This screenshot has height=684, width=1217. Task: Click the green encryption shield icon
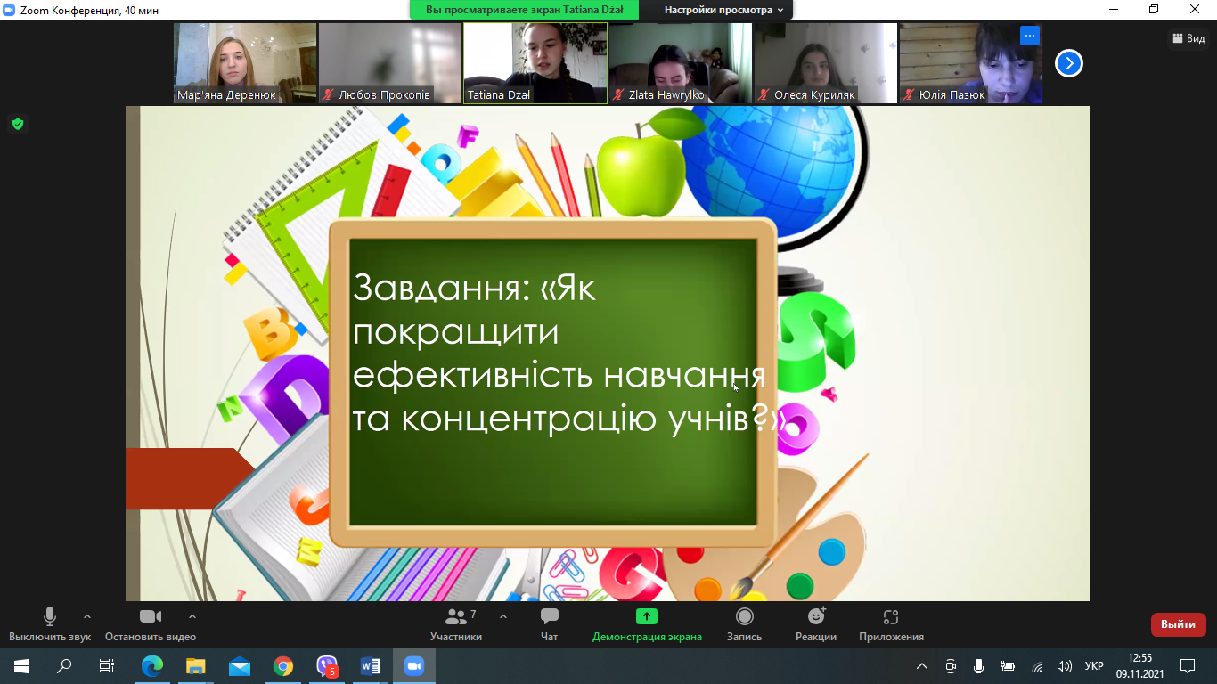click(18, 124)
